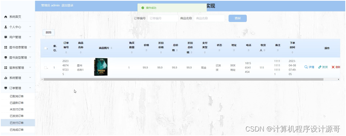346x136 pixels.
Task: Click the horizontal scrollbar thumb under the table
Action: click(x=184, y=79)
